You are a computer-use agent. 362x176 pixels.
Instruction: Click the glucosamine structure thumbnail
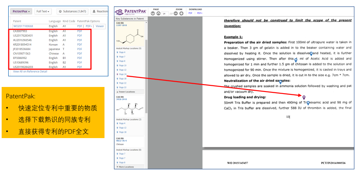coord(130,109)
